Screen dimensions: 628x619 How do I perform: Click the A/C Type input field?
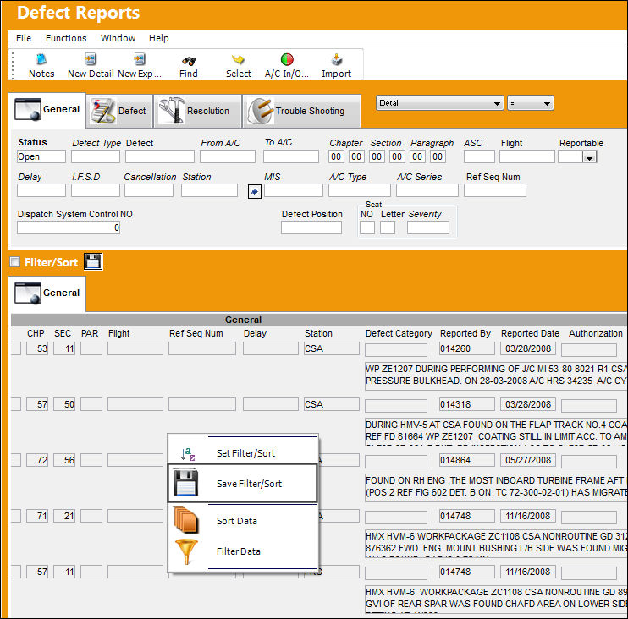click(360, 190)
